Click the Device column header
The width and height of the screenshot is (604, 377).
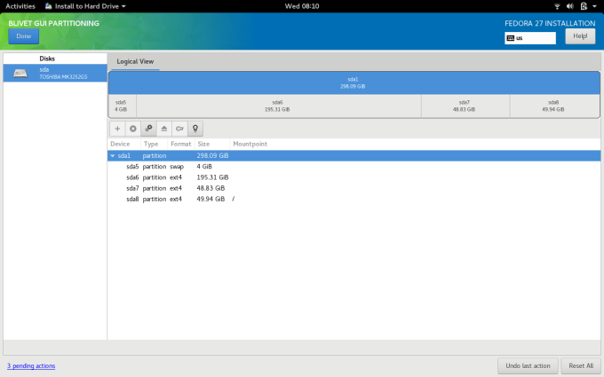coord(120,144)
